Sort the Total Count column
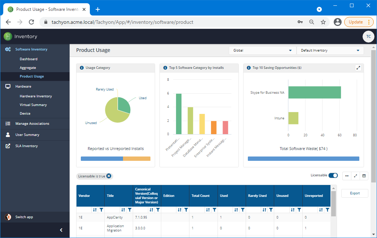 208,210
